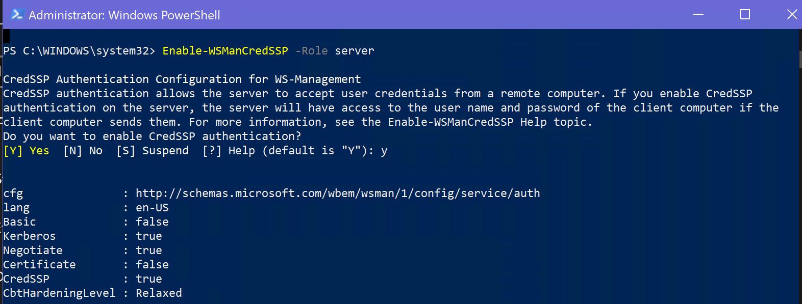
Task: Select the Enable-WSManCredSSP command text
Action: (x=225, y=50)
